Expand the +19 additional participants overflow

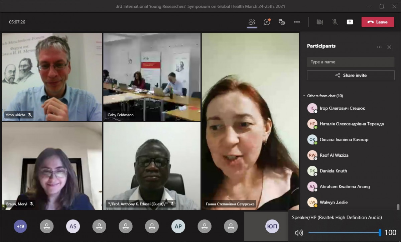click(x=20, y=226)
